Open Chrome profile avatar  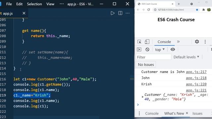click(209, 10)
